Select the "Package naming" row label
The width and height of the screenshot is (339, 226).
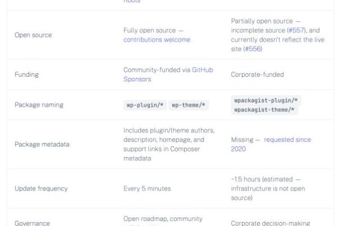tap(39, 105)
